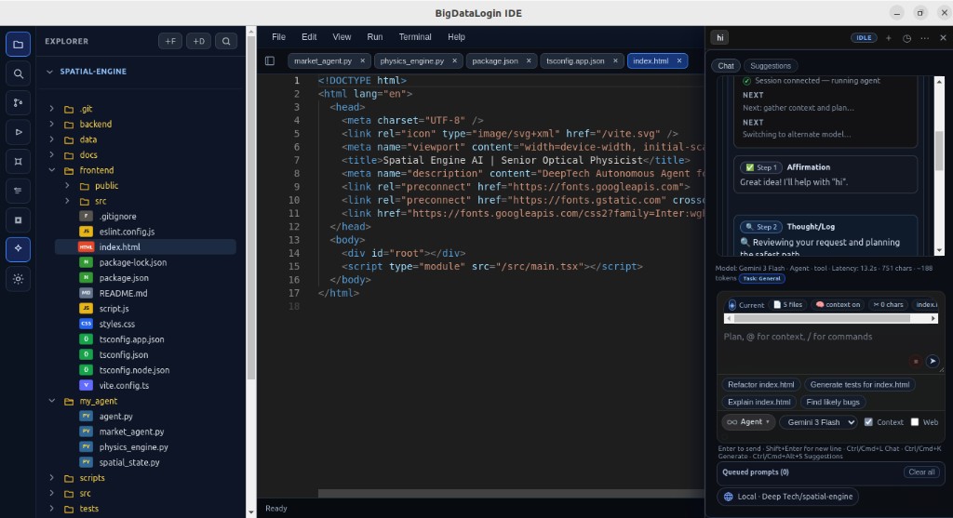Expand the .git folder

(x=52, y=109)
